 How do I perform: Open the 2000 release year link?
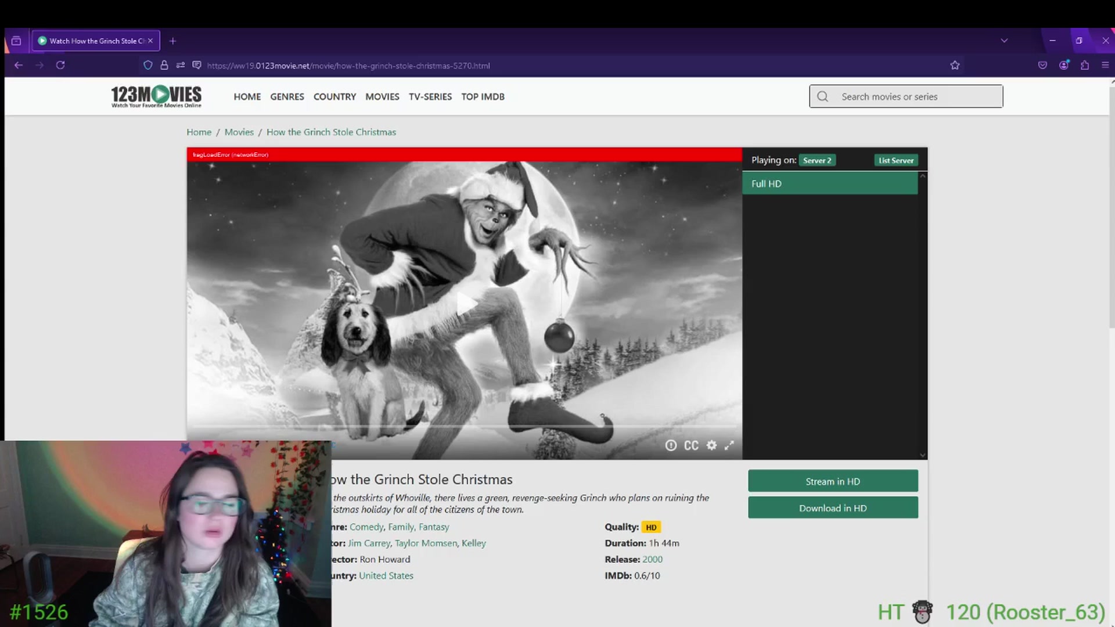pos(652,559)
